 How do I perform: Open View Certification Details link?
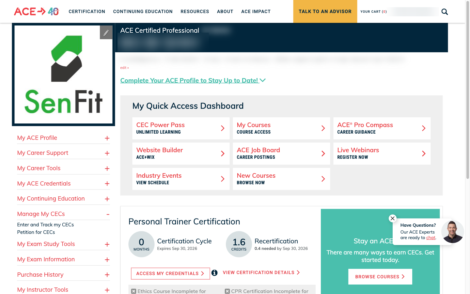(x=261, y=272)
